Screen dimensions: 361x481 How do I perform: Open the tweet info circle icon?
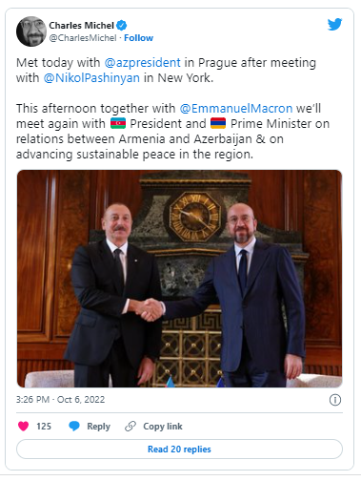[335, 400]
